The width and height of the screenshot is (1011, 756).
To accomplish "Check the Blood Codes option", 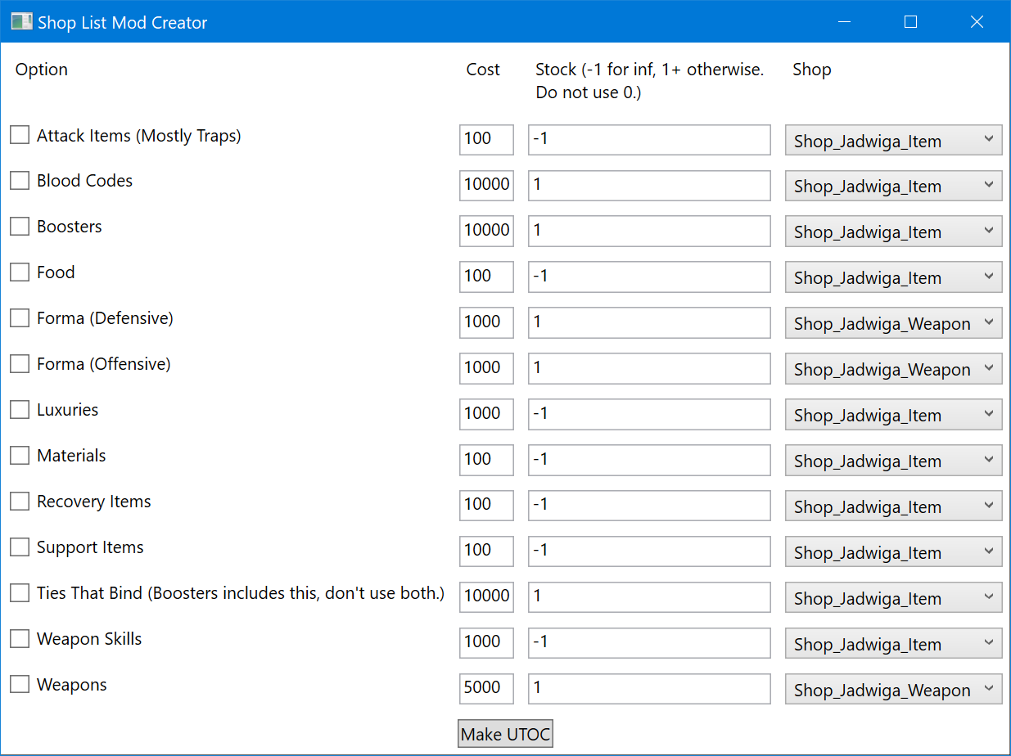I will coord(20,181).
